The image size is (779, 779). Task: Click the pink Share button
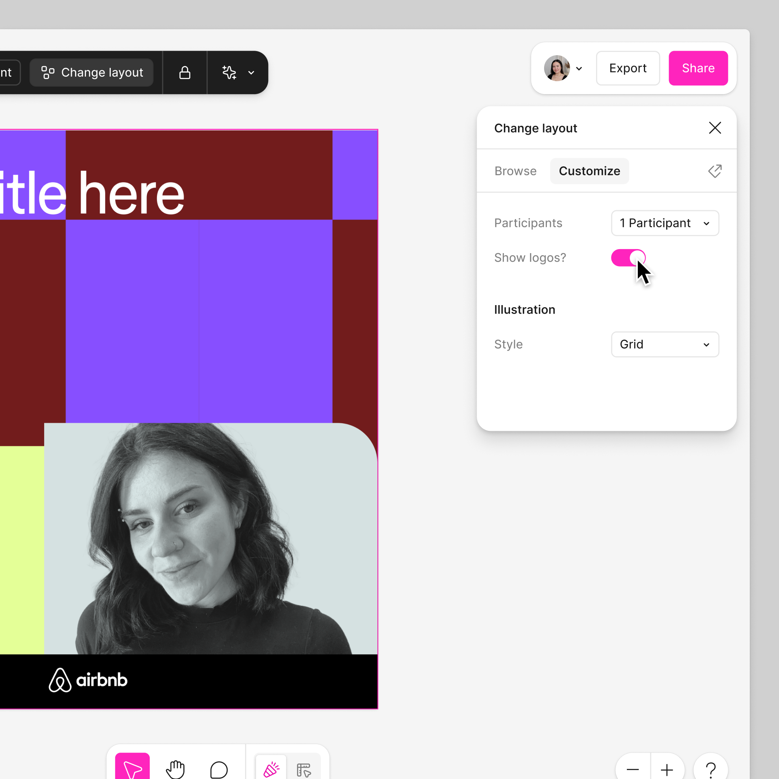698,68
